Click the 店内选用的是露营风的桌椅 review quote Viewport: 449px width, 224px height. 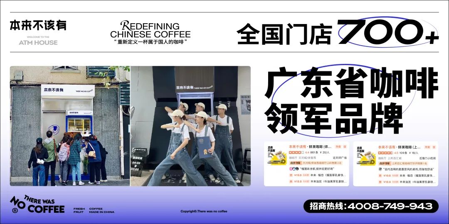click(409, 169)
